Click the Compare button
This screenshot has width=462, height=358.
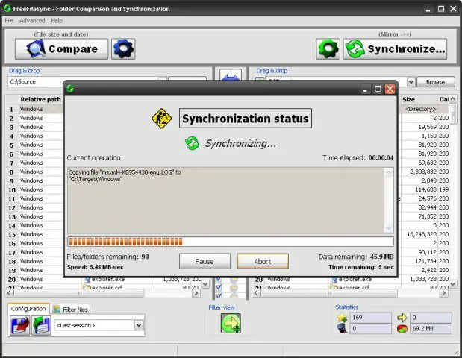tap(62, 49)
